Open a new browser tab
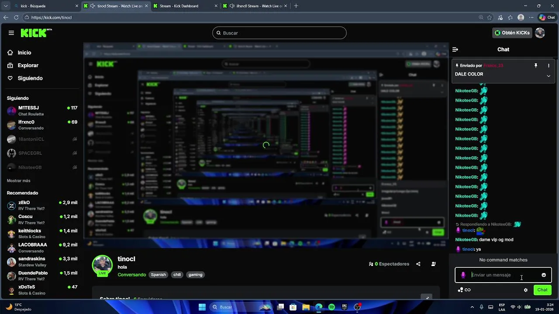 click(296, 6)
